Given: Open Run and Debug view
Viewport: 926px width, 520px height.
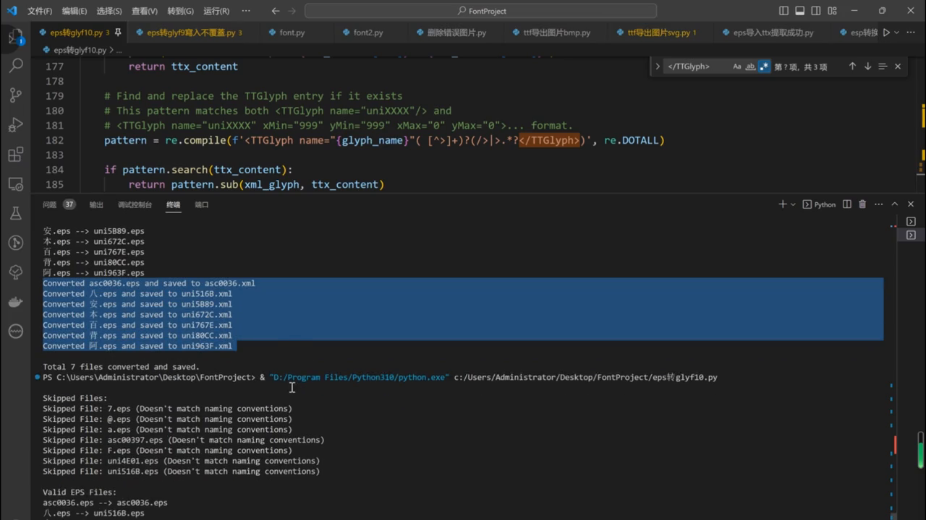Looking at the screenshot, I should tap(15, 125).
